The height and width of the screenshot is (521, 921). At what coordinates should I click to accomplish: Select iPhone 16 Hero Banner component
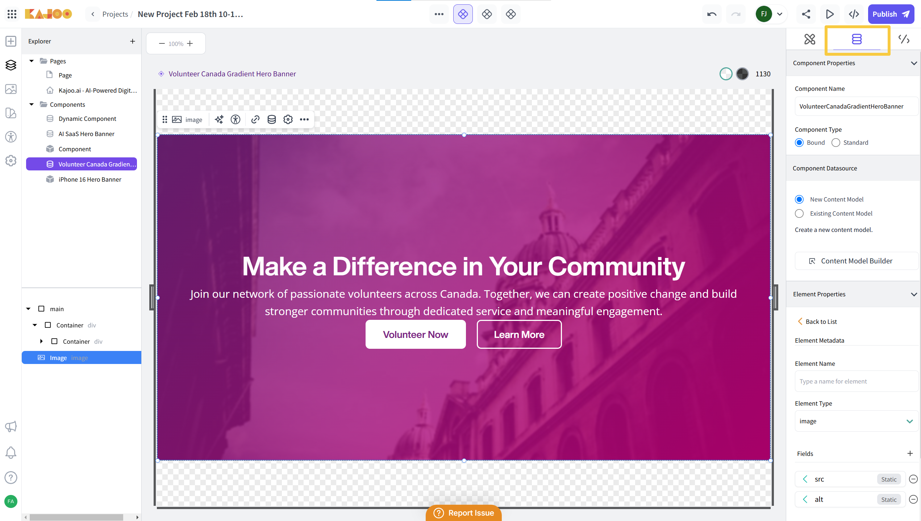tap(90, 179)
